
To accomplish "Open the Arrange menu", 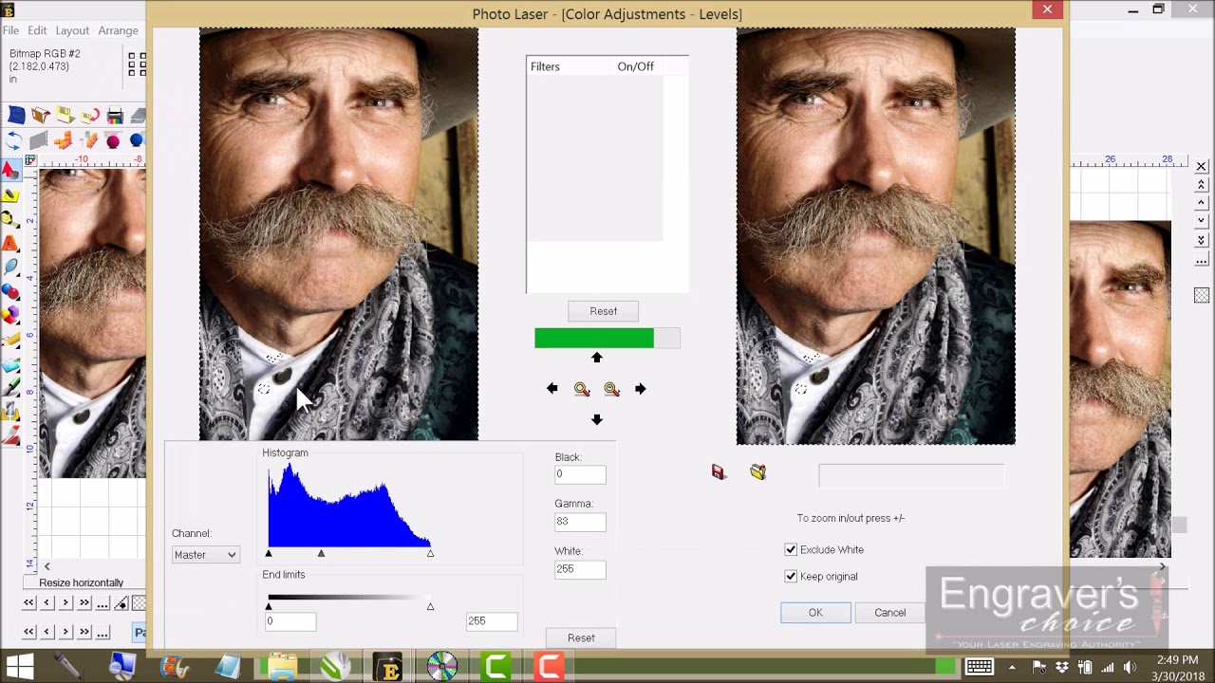I will coord(119,30).
